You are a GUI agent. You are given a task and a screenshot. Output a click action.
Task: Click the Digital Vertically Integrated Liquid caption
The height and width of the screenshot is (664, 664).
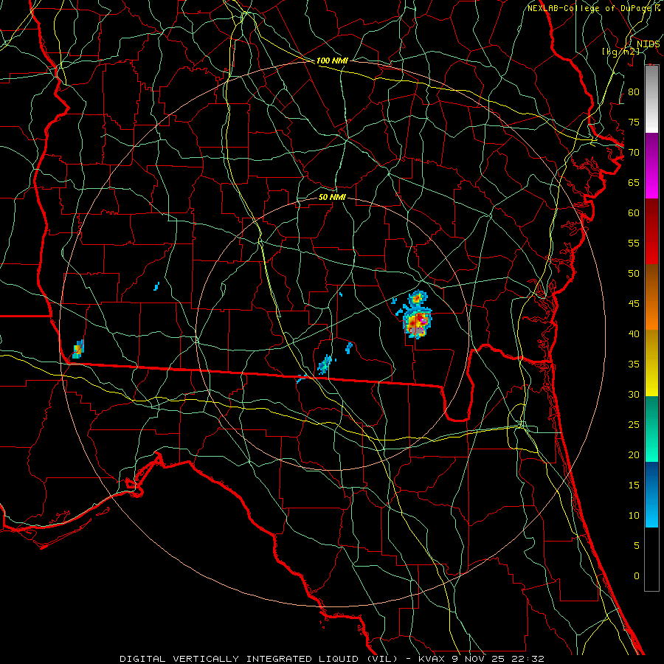pos(331,659)
